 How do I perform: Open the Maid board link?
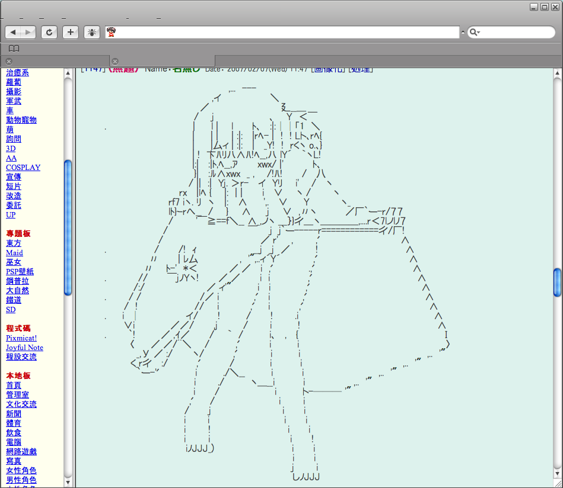(x=14, y=253)
